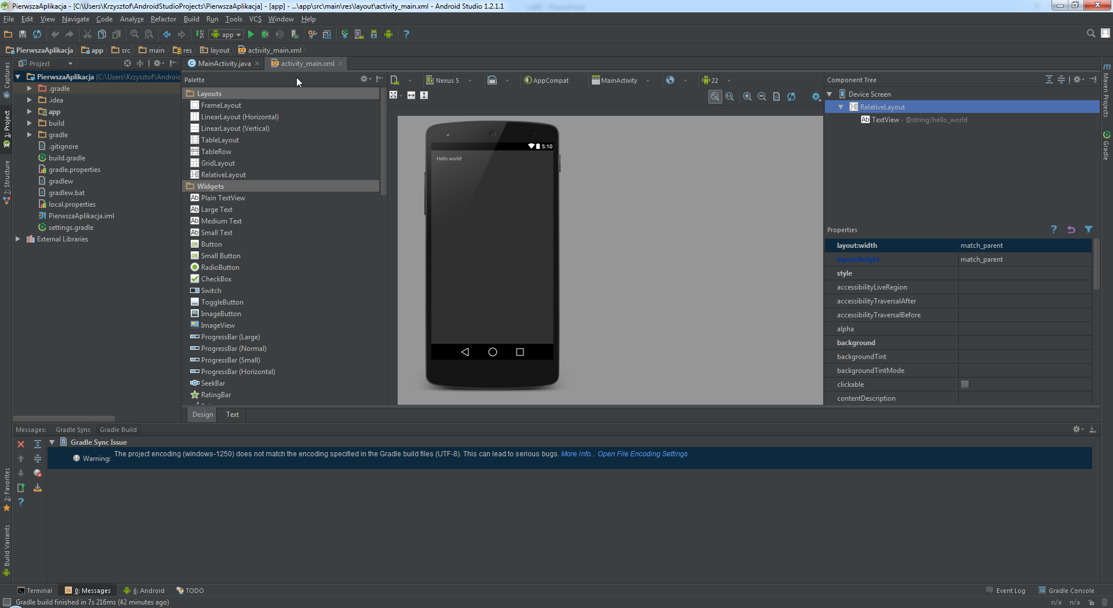Toggle layout width fill icon

point(411,95)
